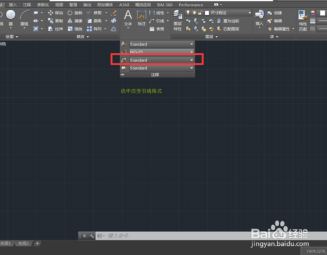Open the Insert (插入) block tool
Viewport: 327px width, 255px height.
point(260,18)
